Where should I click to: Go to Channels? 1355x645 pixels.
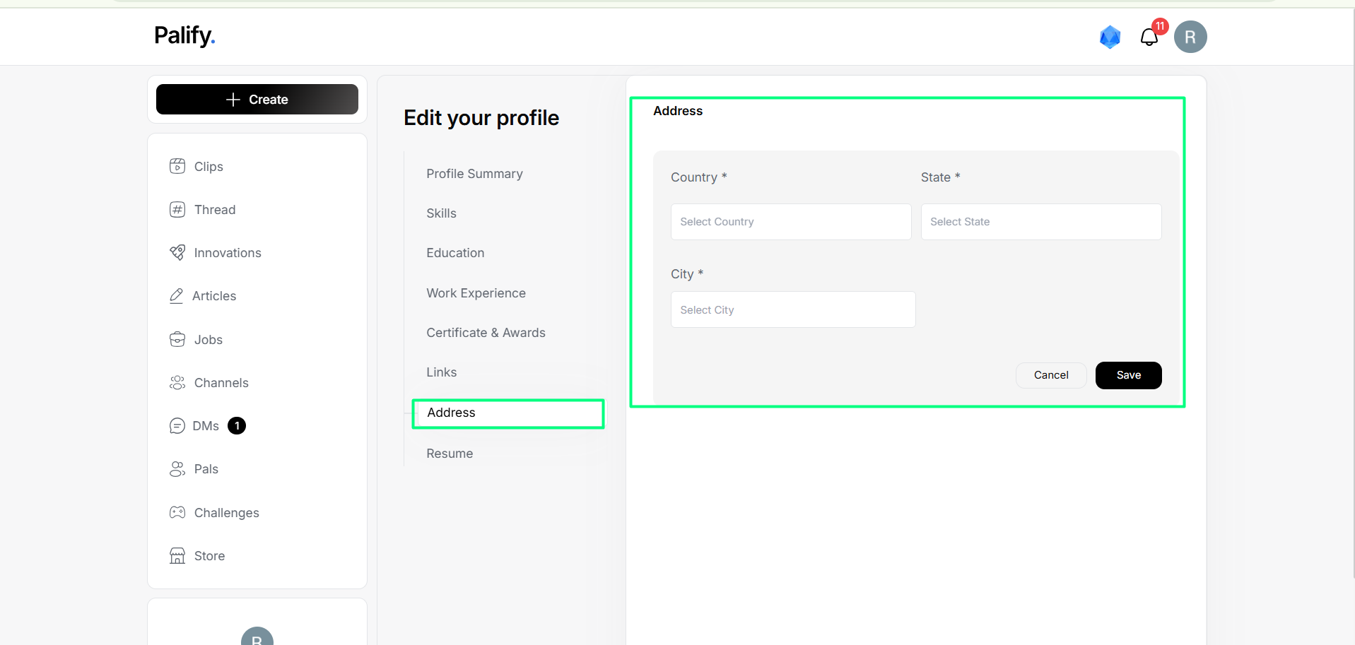(x=221, y=383)
